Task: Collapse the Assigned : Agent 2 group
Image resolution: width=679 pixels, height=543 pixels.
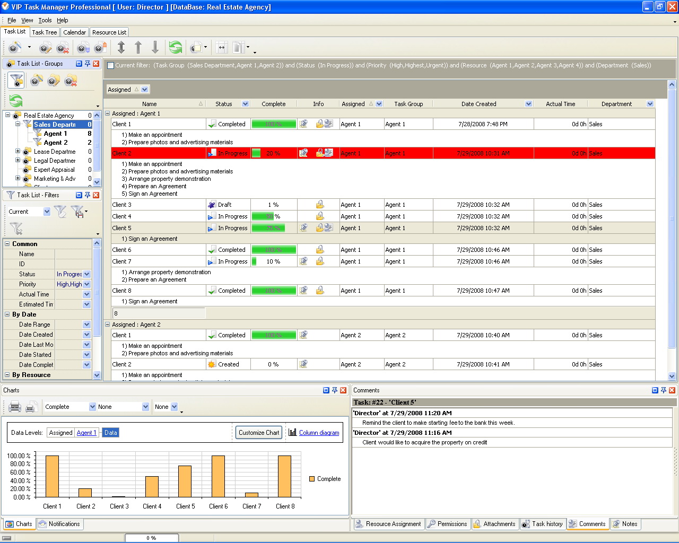Action: [108, 325]
